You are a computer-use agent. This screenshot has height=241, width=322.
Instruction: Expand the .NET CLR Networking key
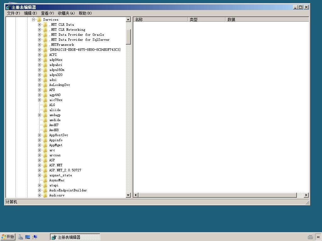pyautogui.click(x=39, y=30)
